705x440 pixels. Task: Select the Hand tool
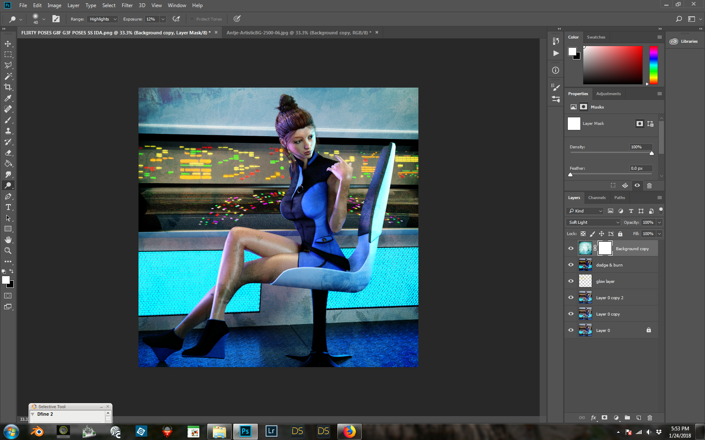pos(8,240)
